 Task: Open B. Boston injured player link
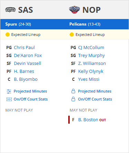[x=88, y=120]
